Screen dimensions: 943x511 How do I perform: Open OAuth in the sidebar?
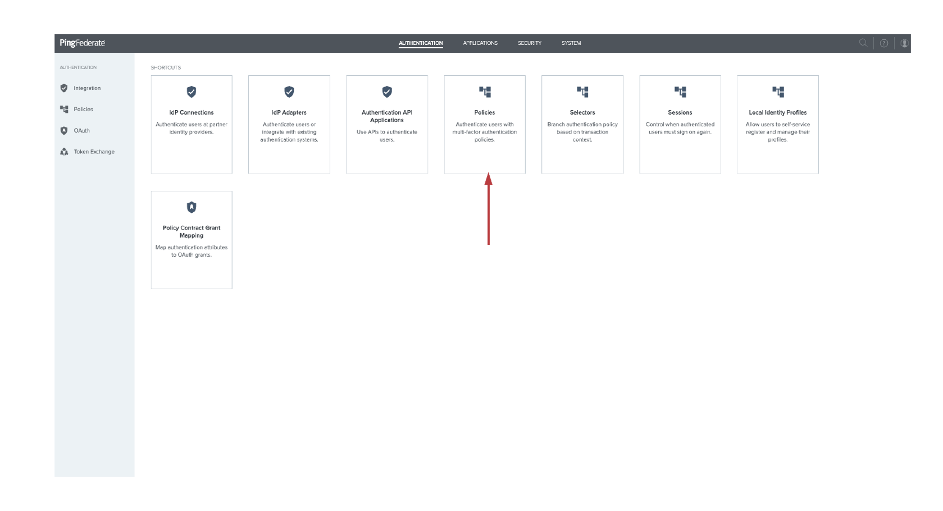[81, 131]
